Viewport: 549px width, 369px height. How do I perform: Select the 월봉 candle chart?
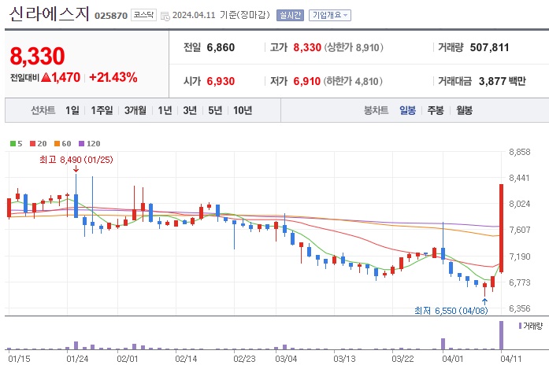pyautogui.click(x=464, y=110)
